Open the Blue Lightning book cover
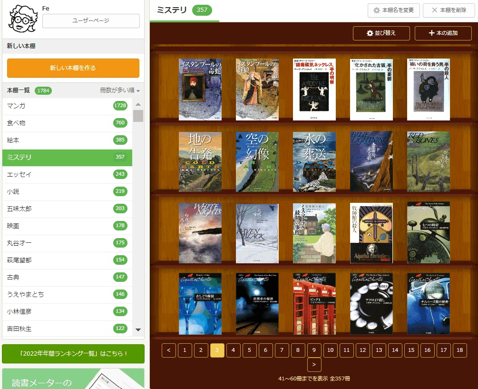This screenshot has width=478, height=389. pyautogui.click(x=371, y=162)
